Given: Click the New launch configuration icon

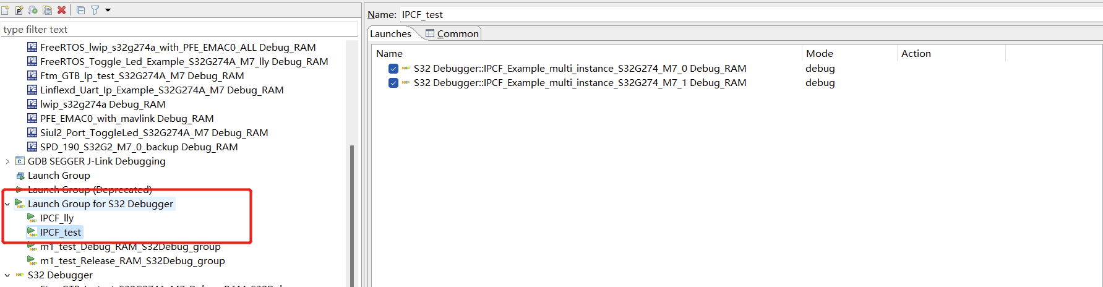Looking at the screenshot, I should point(6,10).
